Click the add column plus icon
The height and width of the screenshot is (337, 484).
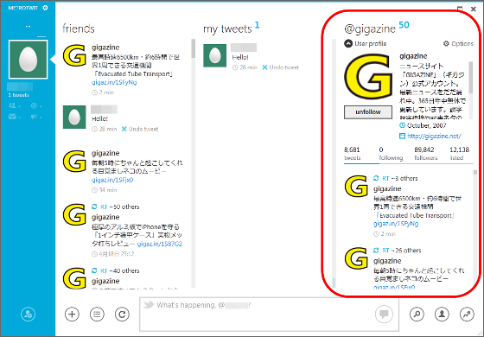point(72,315)
